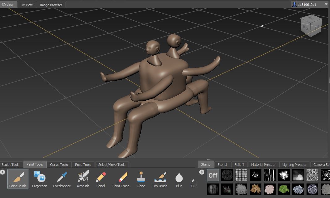Select the Paint Erase tool
Screen dimensions: 330x198
coord(121,179)
